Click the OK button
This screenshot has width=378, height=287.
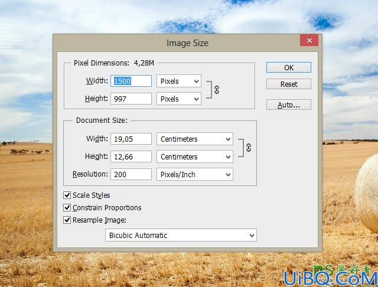coord(289,67)
